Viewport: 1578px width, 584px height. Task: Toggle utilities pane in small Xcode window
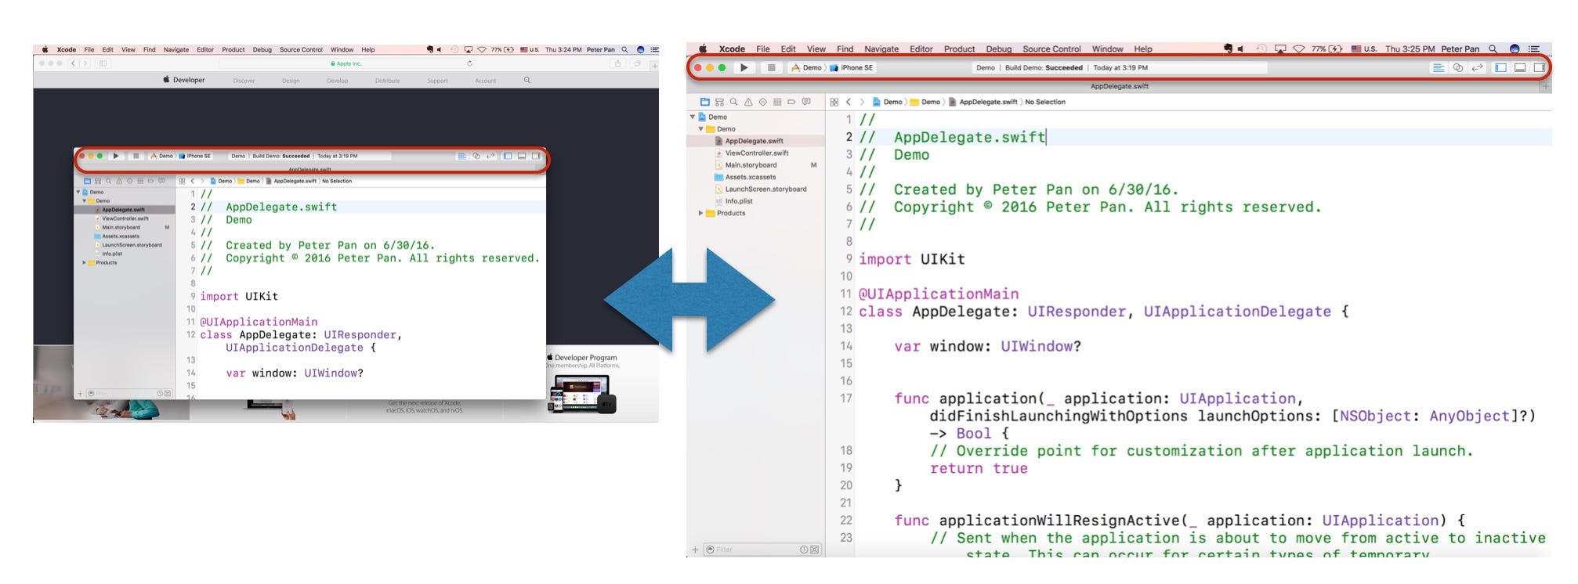pos(536,156)
